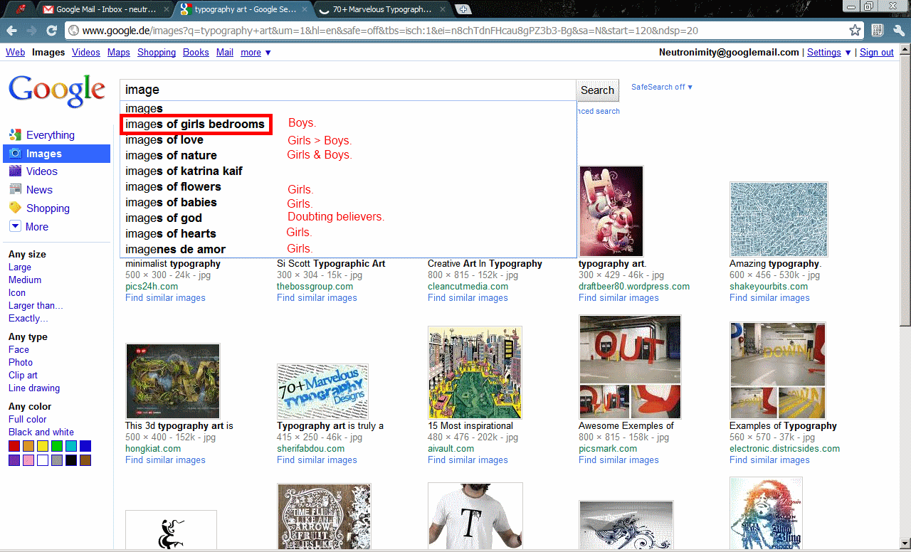The height and width of the screenshot is (552, 911).
Task: Bookmark page with the star icon
Action: 855,31
